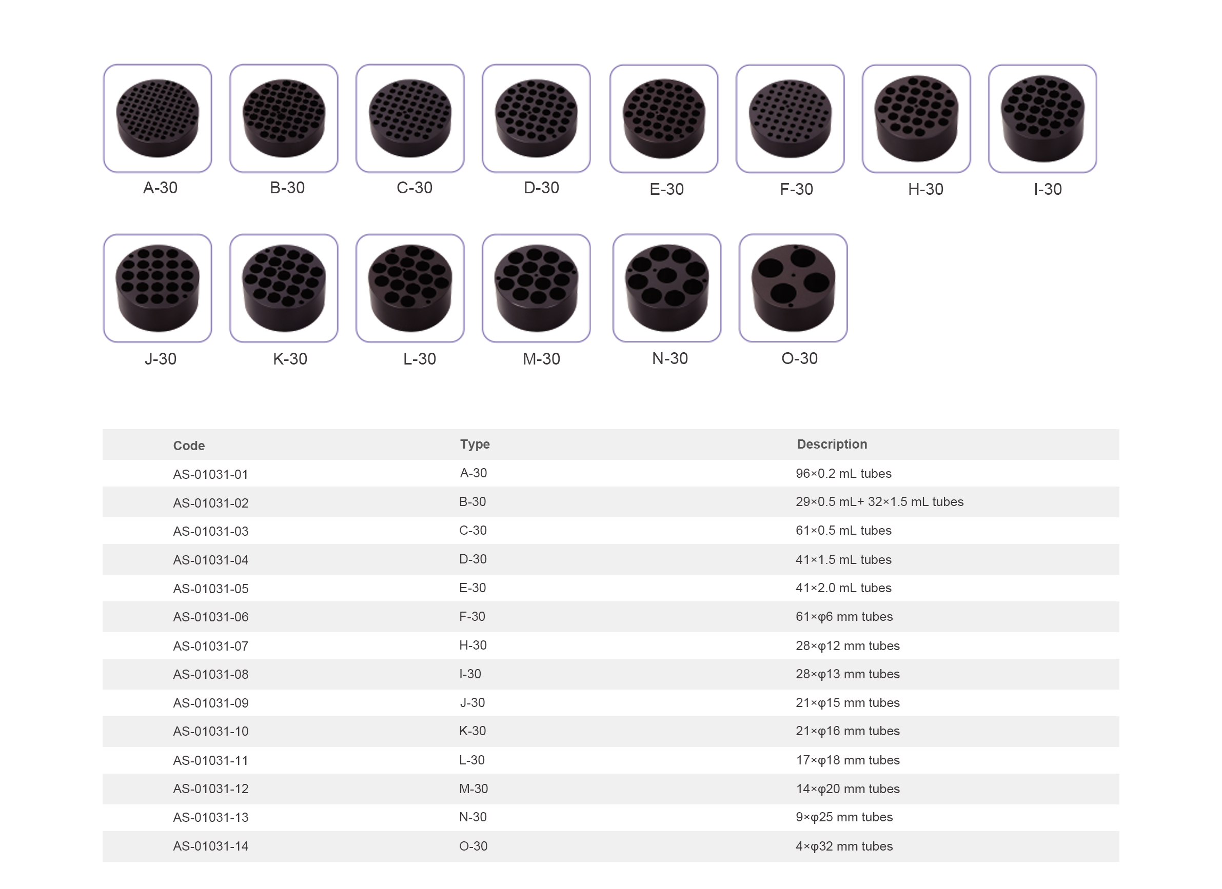The height and width of the screenshot is (889, 1222).
Task: Click the E-30 block thumbnail image
Action: pyautogui.click(x=664, y=119)
